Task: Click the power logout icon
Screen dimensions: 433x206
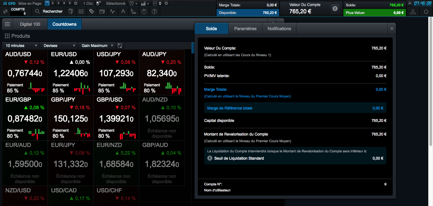Action: coord(426,11)
